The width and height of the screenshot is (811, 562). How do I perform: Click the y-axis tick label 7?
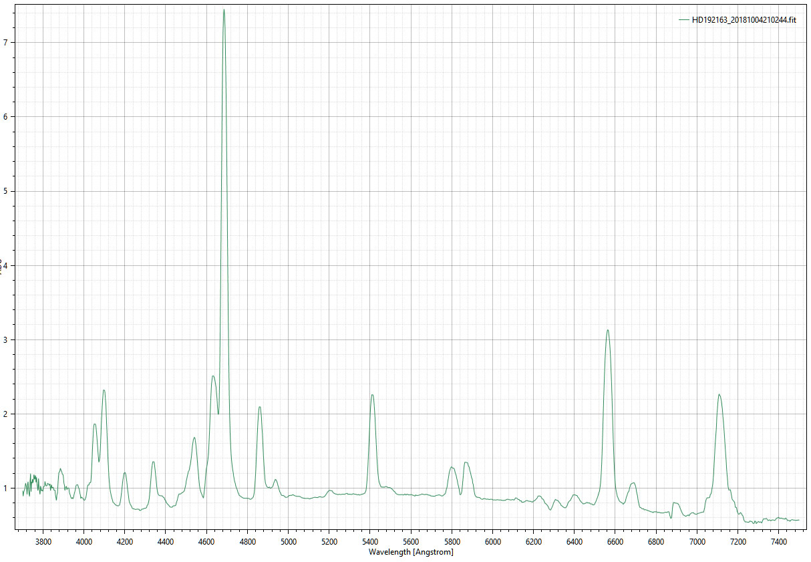[x=5, y=42]
